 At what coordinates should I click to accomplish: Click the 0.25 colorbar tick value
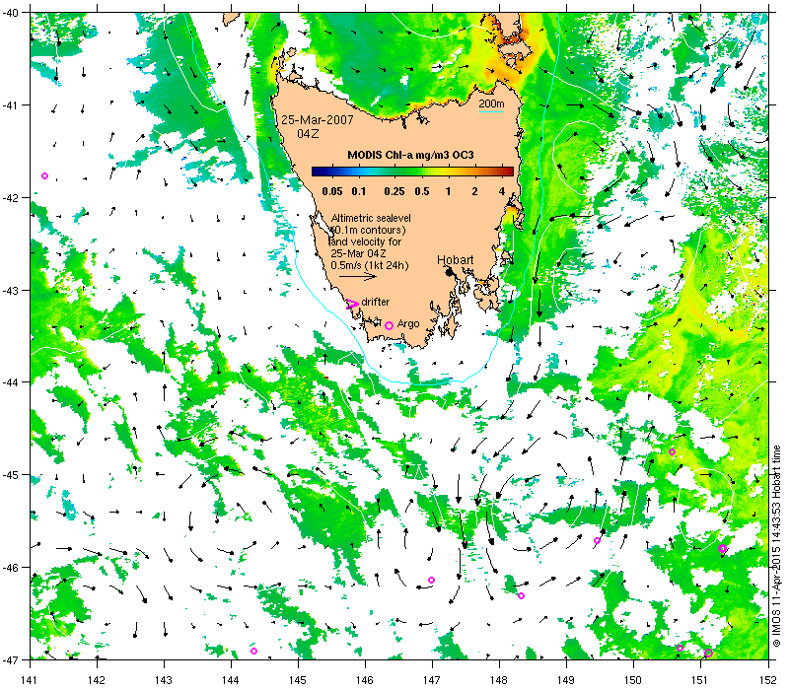click(x=394, y=191)
